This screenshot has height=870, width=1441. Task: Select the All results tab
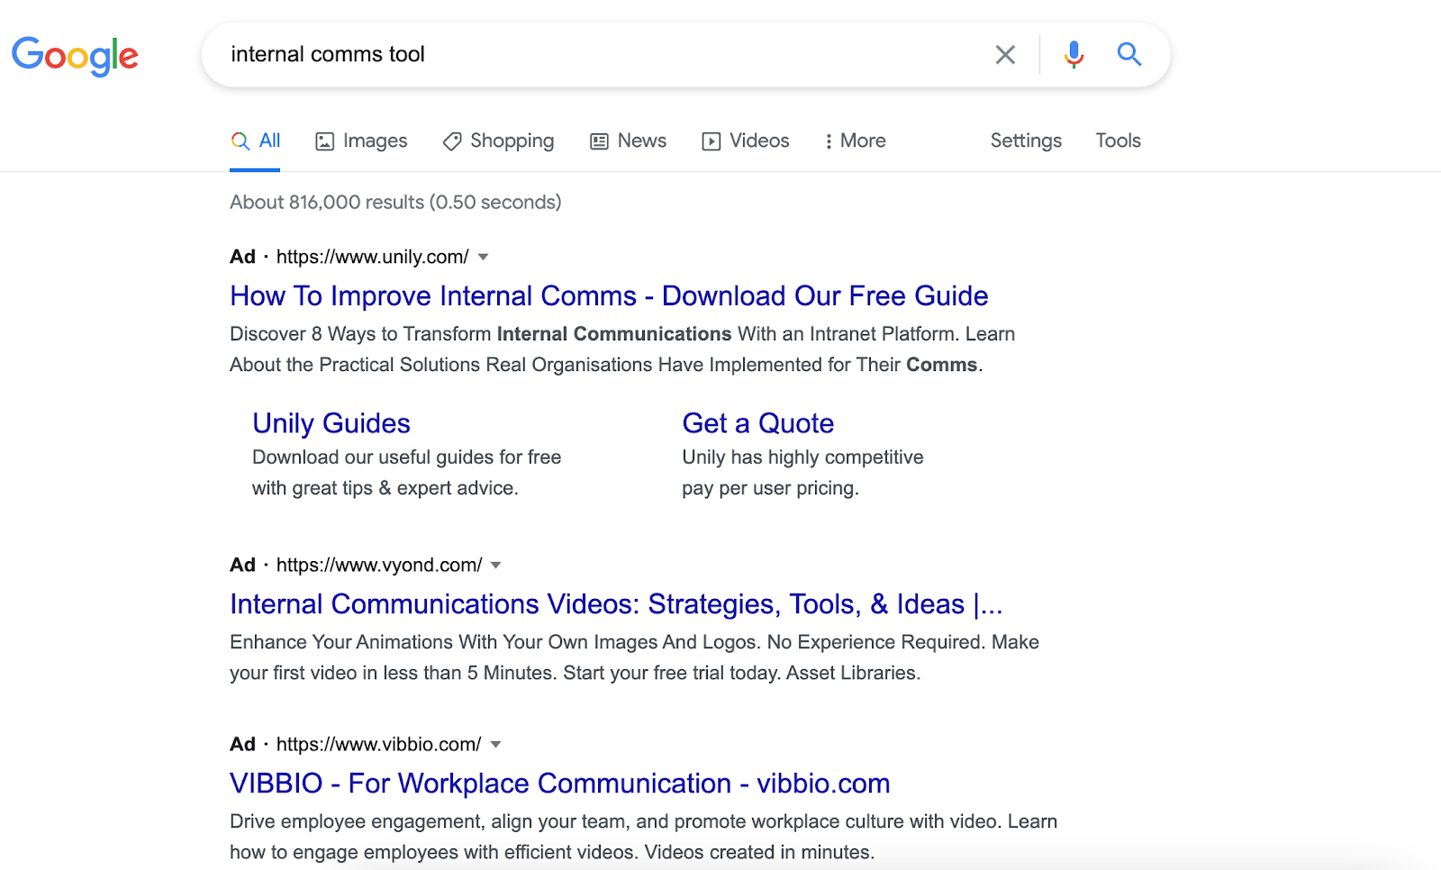pyautogui.click(x=255, y=141)
